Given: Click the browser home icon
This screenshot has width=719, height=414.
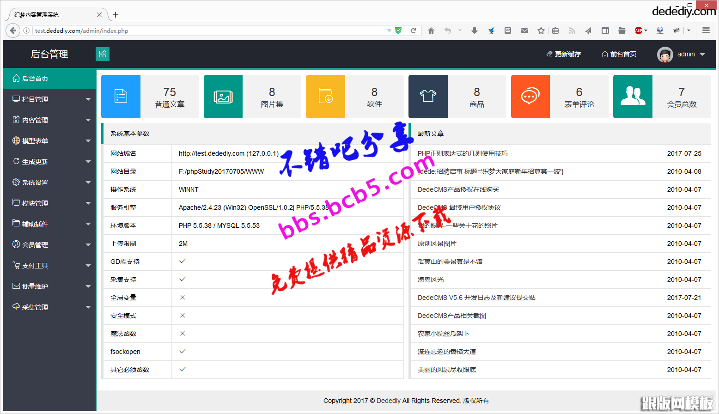Looking at the screenshot, I should click(431, 30).
